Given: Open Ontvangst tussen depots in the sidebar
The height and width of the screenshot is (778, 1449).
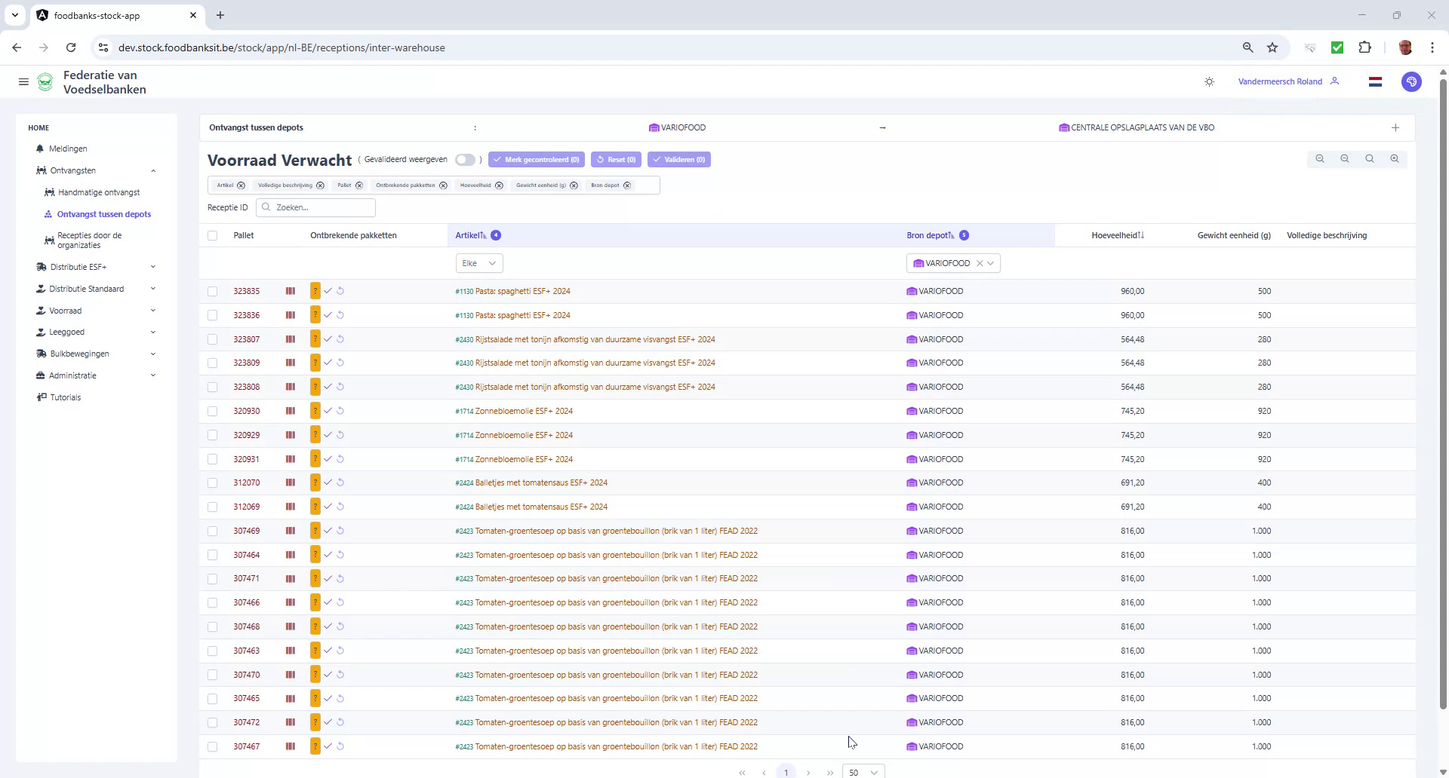Looking at the screenshot, I should point(105,214).
